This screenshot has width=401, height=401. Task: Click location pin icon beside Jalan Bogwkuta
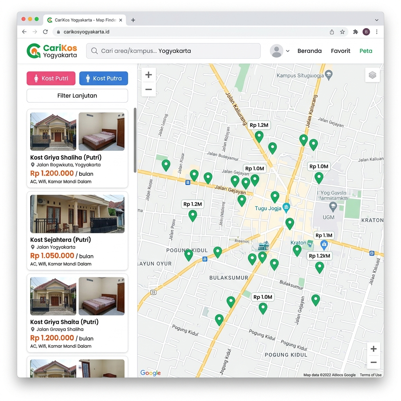(x=33, y=165)
